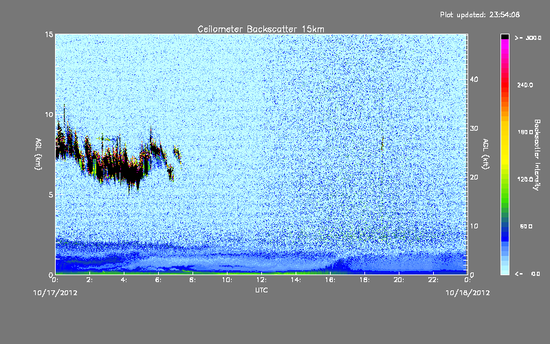Click the "20" tick on the kft axis
This screenshot has width=550, height=344.
(474, 177)
